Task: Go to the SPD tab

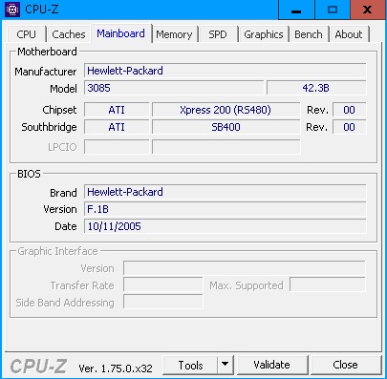Action: [x=218, y=34]
